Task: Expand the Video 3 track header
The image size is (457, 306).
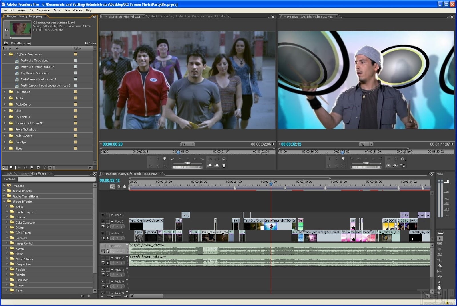Action: pyautogui.click(x=112, y=215)
